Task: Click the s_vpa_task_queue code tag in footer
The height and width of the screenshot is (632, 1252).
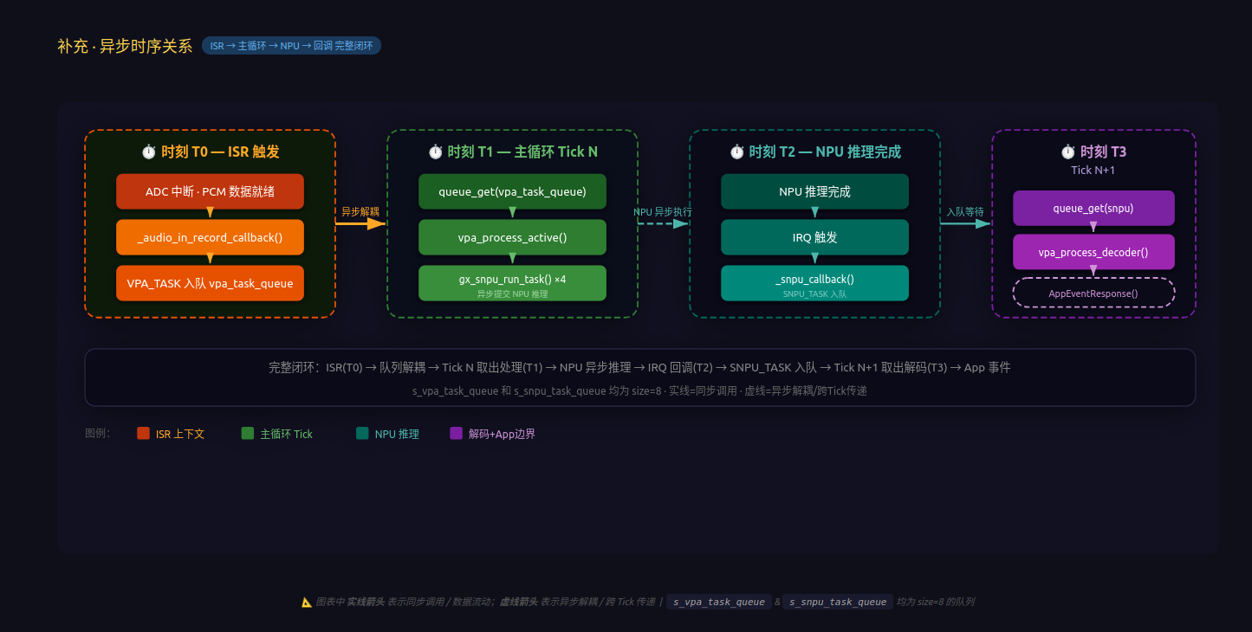Action: 719,602
